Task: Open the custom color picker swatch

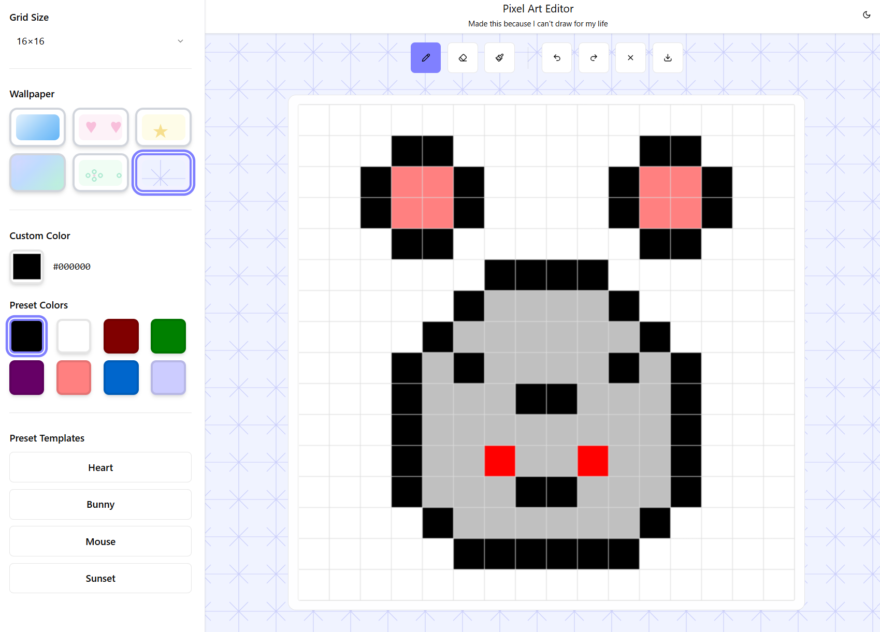Action: pyautogui.click(x=27, y=267)
